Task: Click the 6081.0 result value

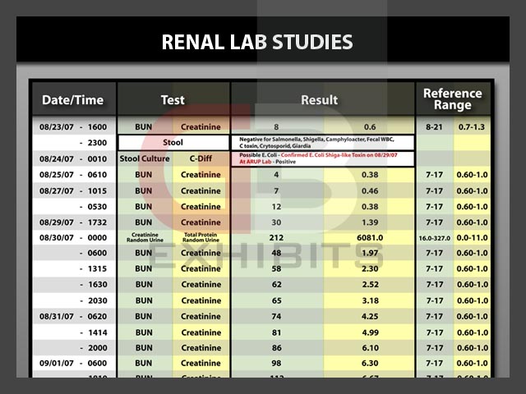Action: [x=369, y=237]
